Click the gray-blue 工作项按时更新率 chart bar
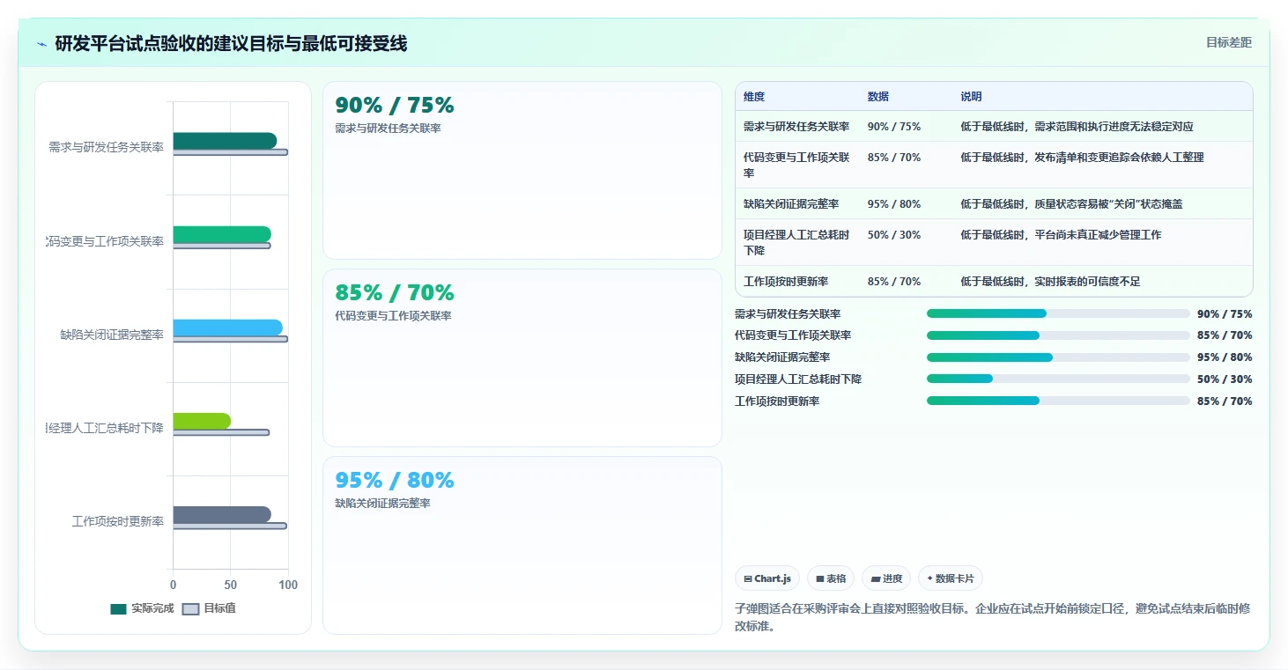Viewport: 1288px width, 670px height. click(222, 514)
